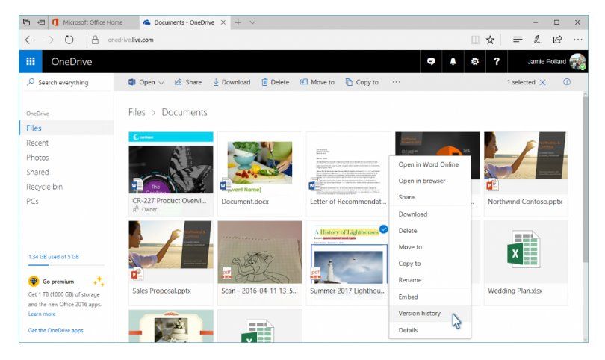This screenshot has height=360, width=605.
Task: Click Get the OneDrive apps link
Action: [x=55, y=331]
